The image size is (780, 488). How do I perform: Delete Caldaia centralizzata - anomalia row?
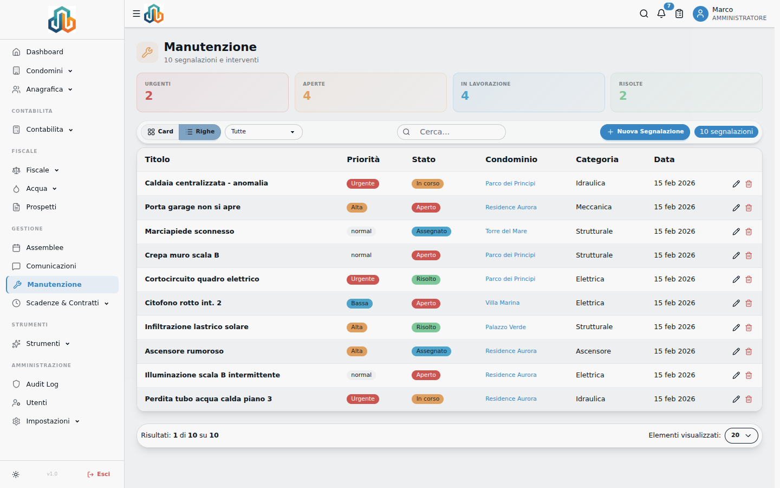coord(749,184)
